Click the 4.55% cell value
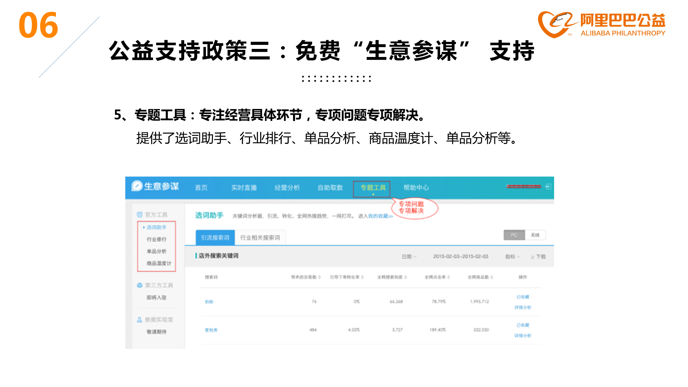688x387 pixels. click(354, 330)
